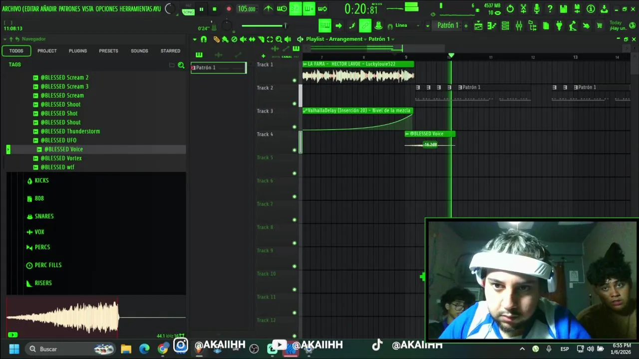Switch browser to SOUNDS tab
The image size is (639, 359).
pyautogui.click(x=139, y=51)
